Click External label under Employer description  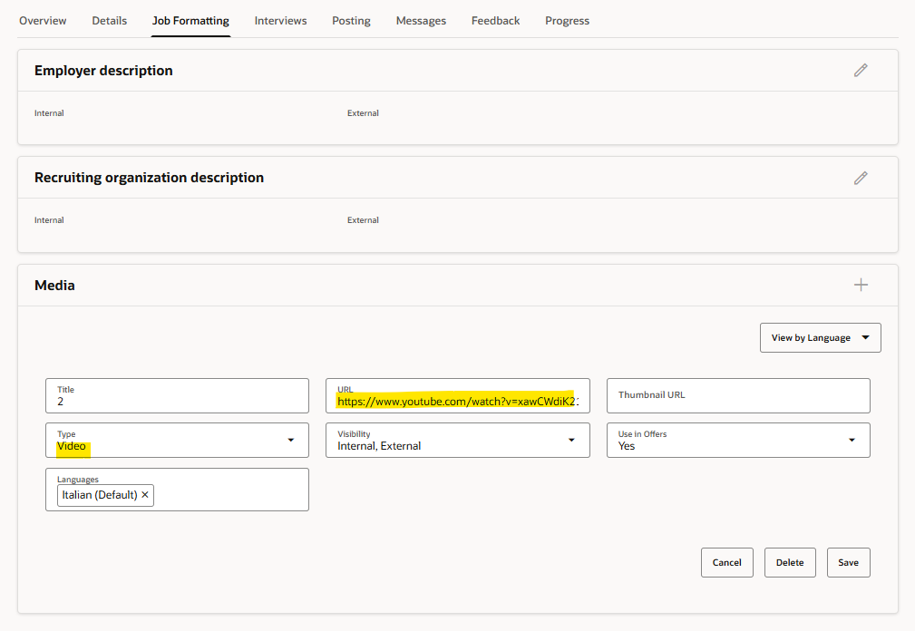[363, 113]
